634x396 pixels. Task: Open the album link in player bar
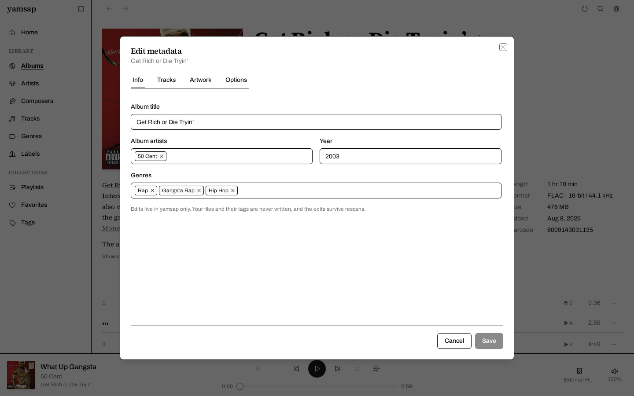point(66,385)
